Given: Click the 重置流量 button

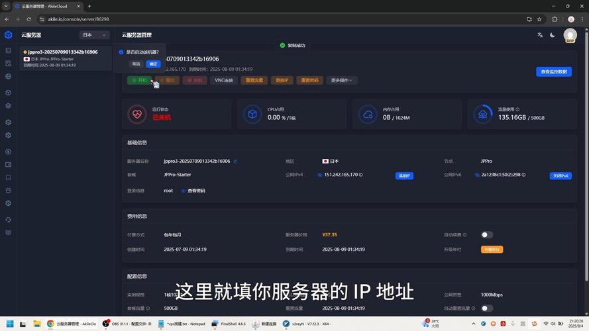Looking at the screenshot, I should point(254,80).
